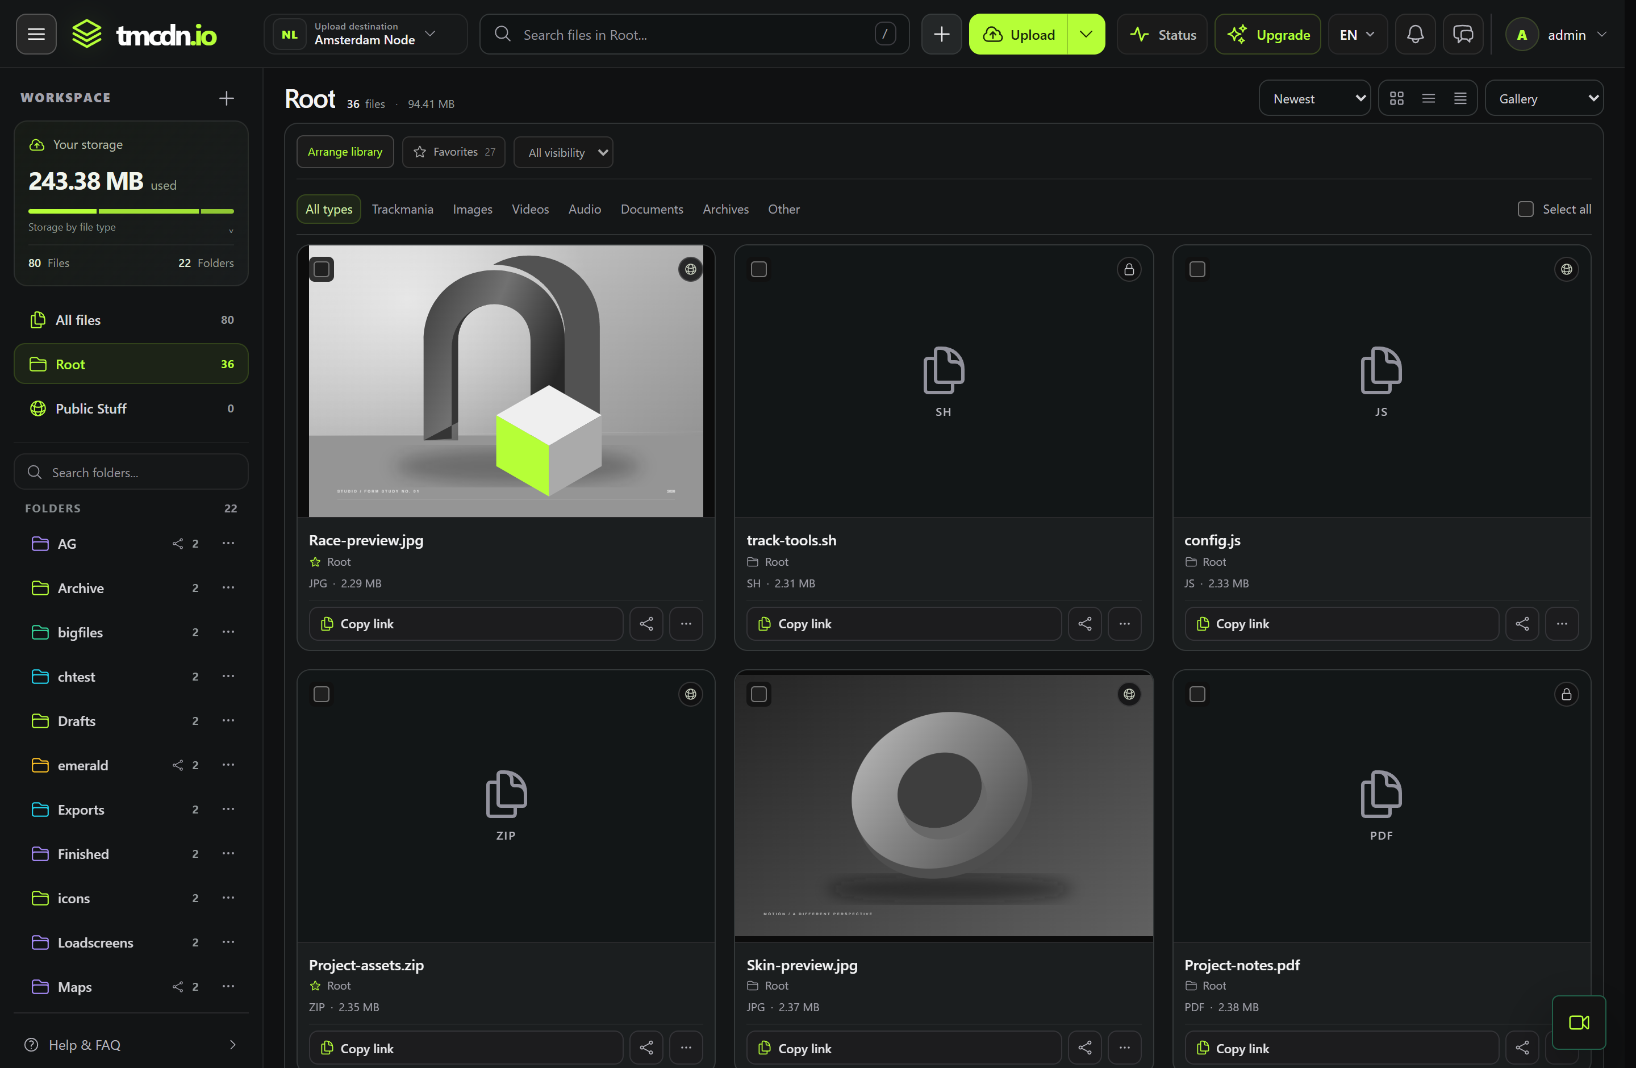Image resolution: width=1636 pixels, height=1068 pixels.
Task: Open the Gallery view mode dropdown
Action: click(1544, 98)
